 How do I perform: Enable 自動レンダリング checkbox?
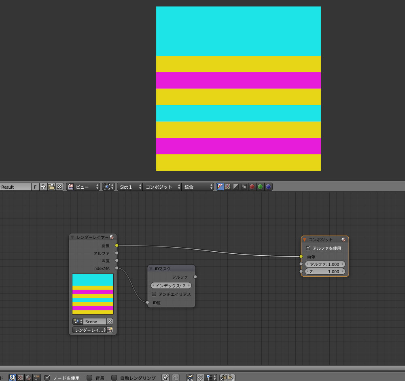pos(114,378)
